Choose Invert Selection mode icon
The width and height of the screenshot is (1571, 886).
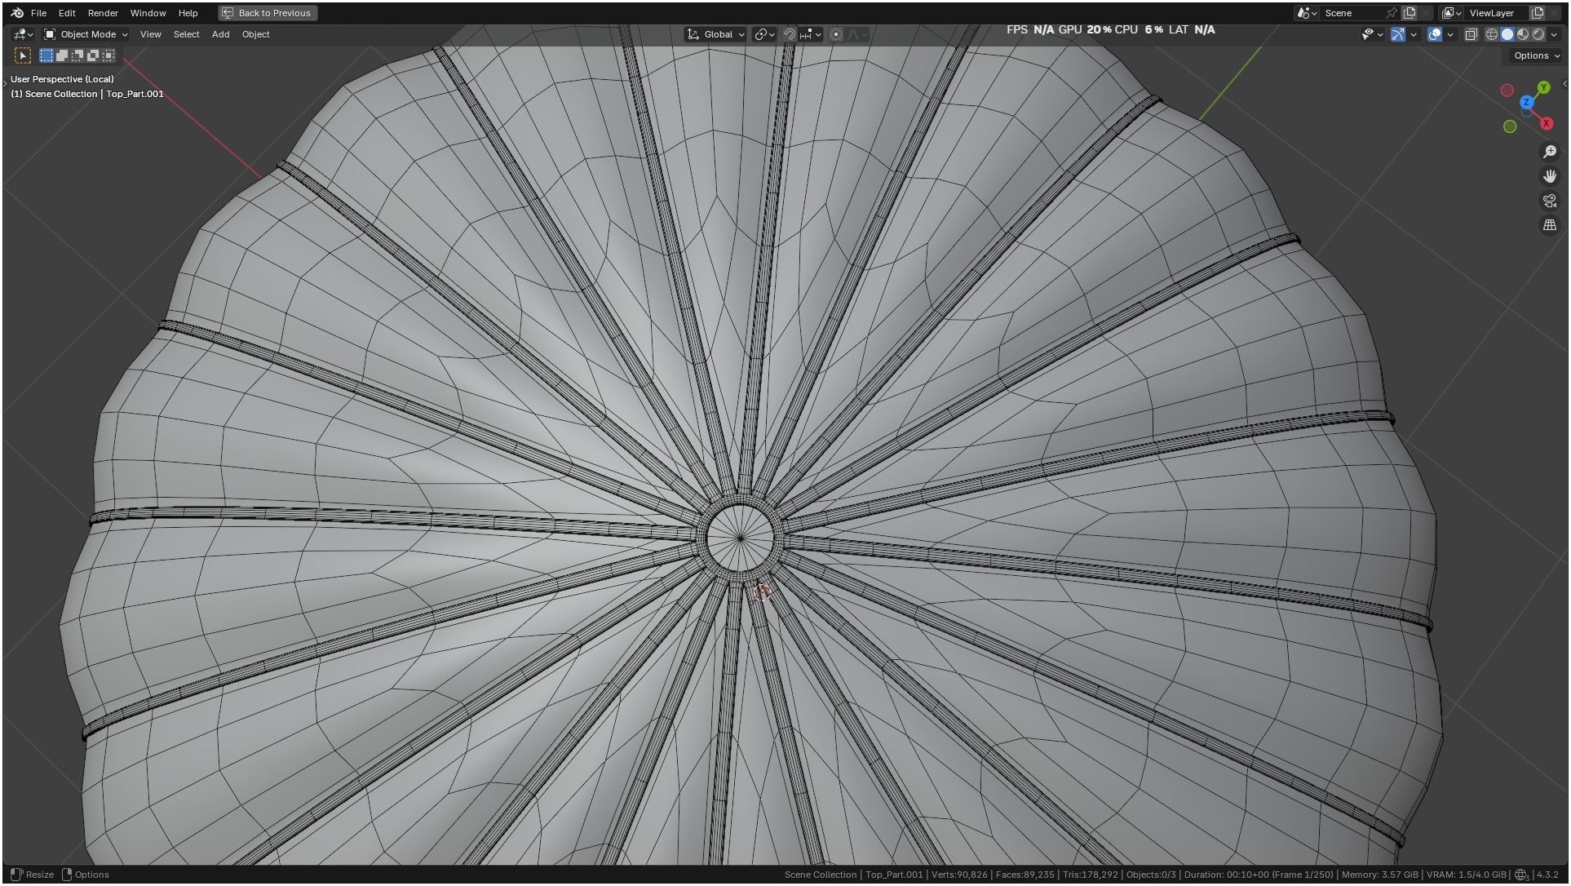click(x=93, y=55)
